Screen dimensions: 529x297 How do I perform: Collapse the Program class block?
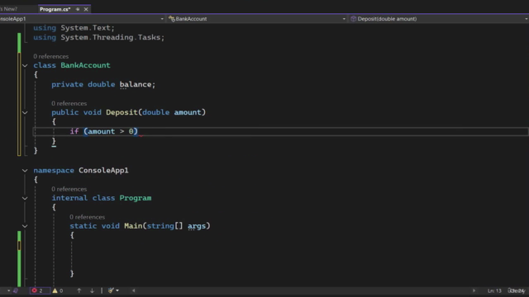click(25, 198)
